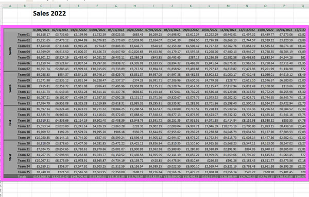Select the Team 13 row label

(x=24, y=103)
